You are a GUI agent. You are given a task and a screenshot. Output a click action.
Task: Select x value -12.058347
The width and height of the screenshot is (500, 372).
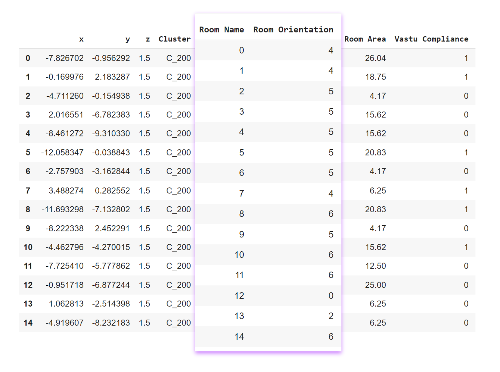tap(62, 152)
